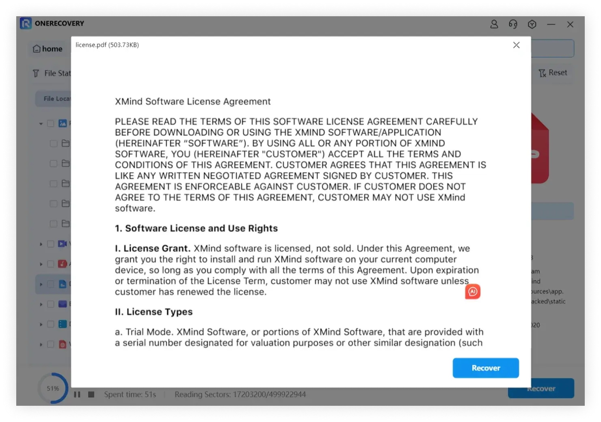Expand the email category tree arrow
This screenshot has width=601, height=422.
coord(41,304)
